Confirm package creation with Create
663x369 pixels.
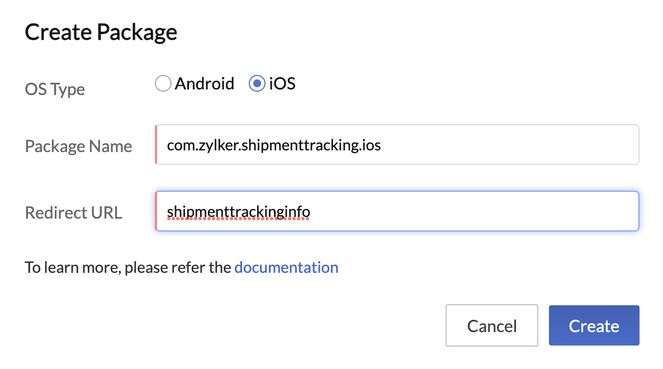594,325
